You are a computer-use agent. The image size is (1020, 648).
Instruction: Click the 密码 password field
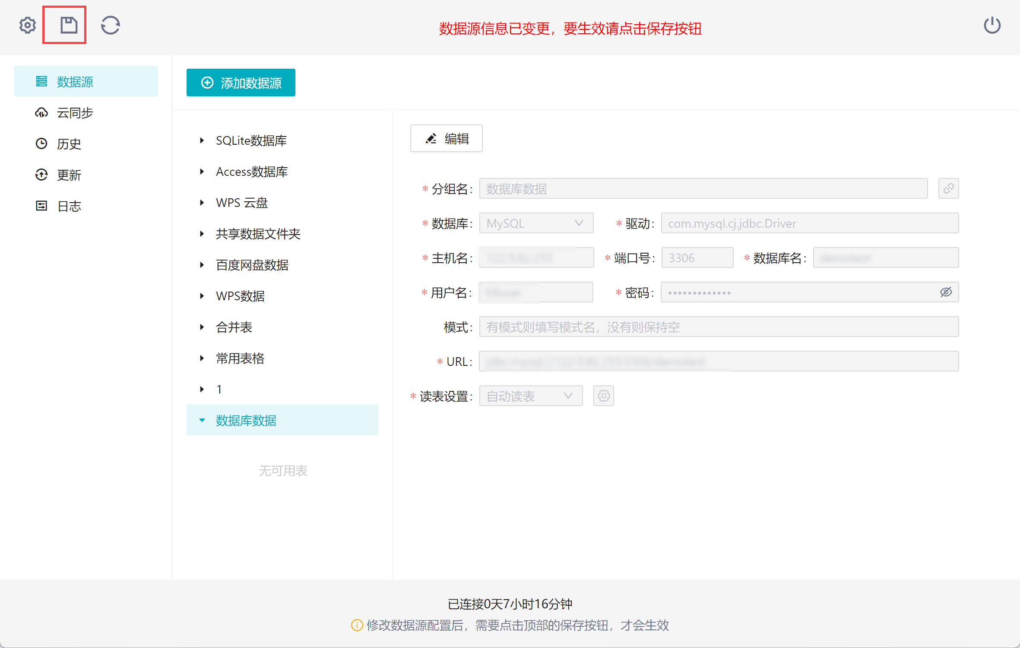810,292
